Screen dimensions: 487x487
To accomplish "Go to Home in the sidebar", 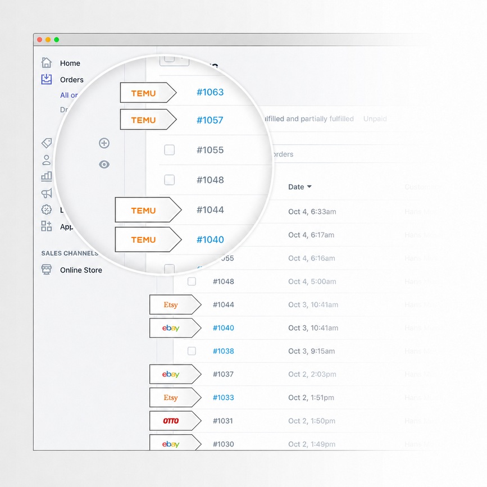I will [x=70, y=63].
